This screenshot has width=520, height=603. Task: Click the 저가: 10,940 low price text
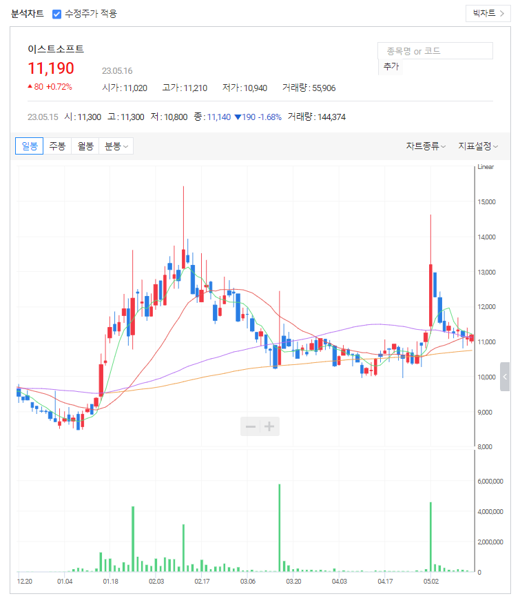click(x=245, y=88)
